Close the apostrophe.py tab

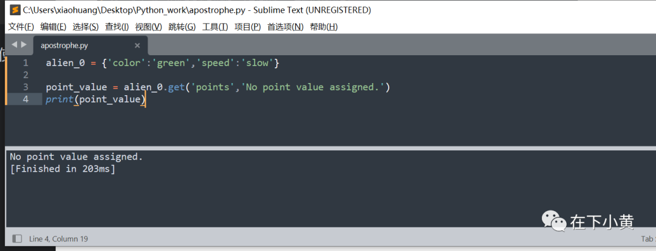click(x=137, y=45)
